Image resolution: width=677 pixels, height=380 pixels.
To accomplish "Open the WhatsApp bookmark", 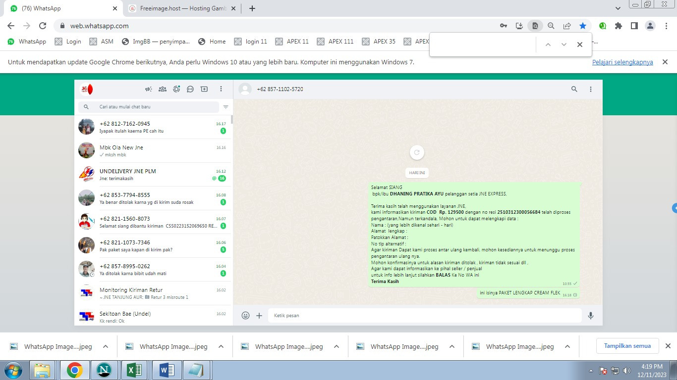I will [x=27, y=42].
